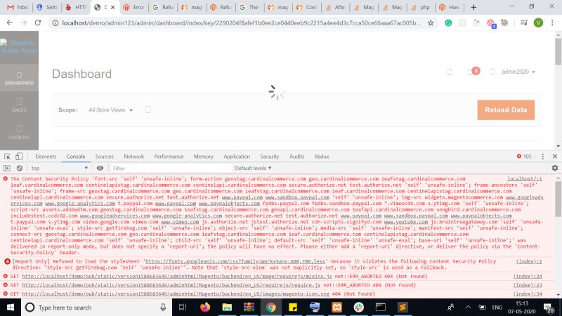Open the Windows action center notifications

click(x=549, y=308)
